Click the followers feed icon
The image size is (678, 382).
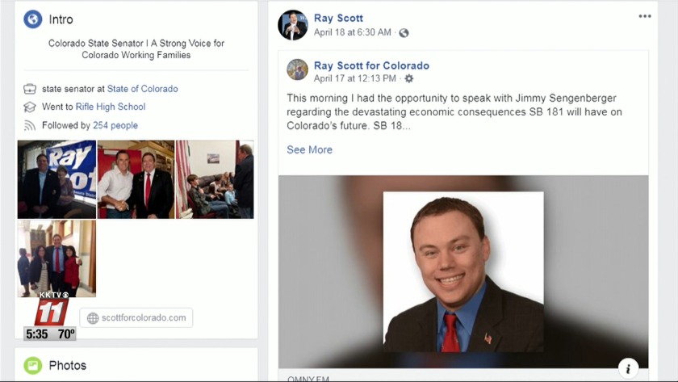[x=29, y=125]
